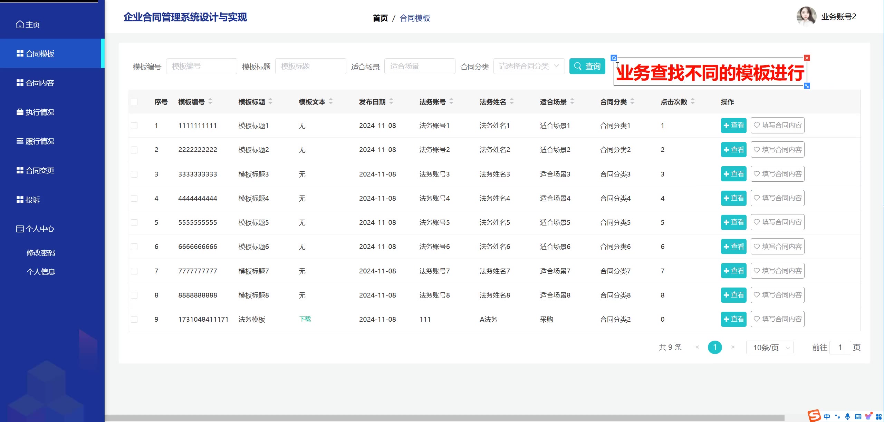
Task: Click the 模板标题 search input field
Action: pyautogui.click(x=310, y=66)
